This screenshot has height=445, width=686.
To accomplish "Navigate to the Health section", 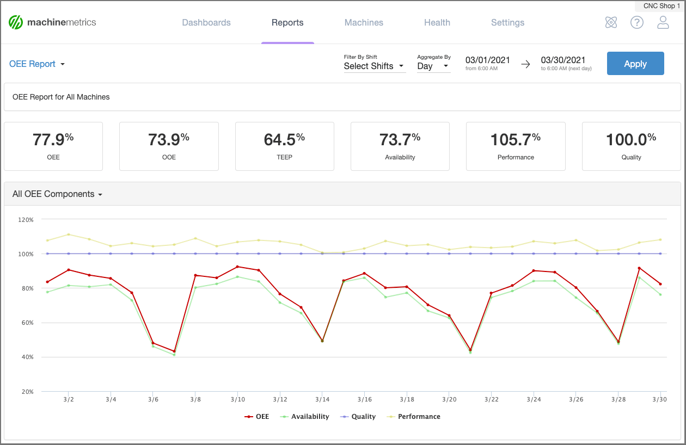I will (x=437, y=22).
